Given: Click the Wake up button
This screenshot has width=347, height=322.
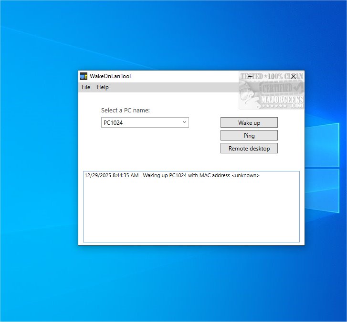Looking at the screenshot, I should pyautogui.click(x=249, y=122).
